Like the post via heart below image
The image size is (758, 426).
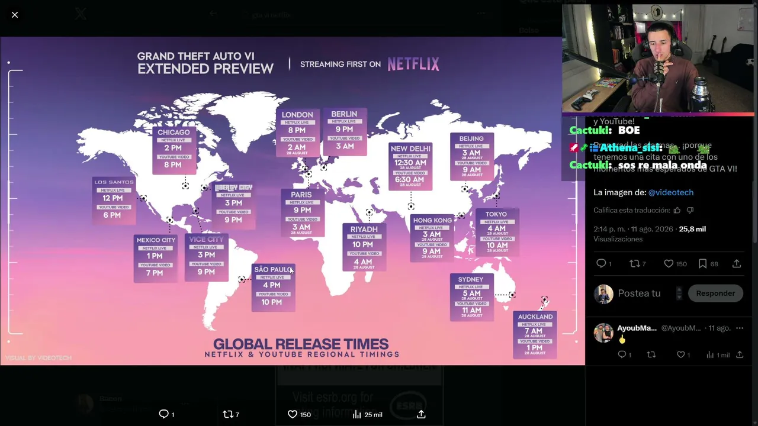[293, 414]
